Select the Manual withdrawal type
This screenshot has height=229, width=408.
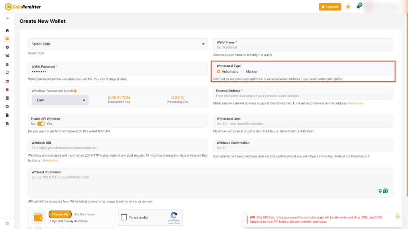pos(243,72)
